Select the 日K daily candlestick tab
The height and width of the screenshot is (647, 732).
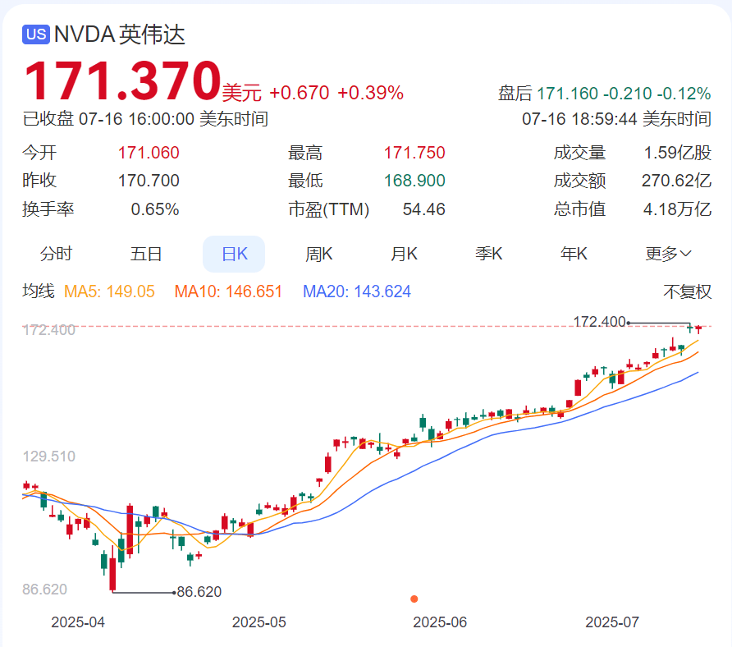(x=234, y=254)
